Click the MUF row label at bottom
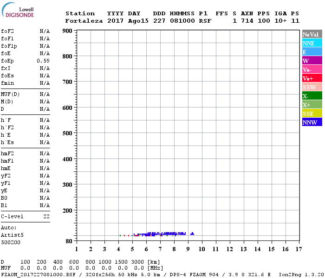The image size is (325, 278). click(x=6, y=268)
